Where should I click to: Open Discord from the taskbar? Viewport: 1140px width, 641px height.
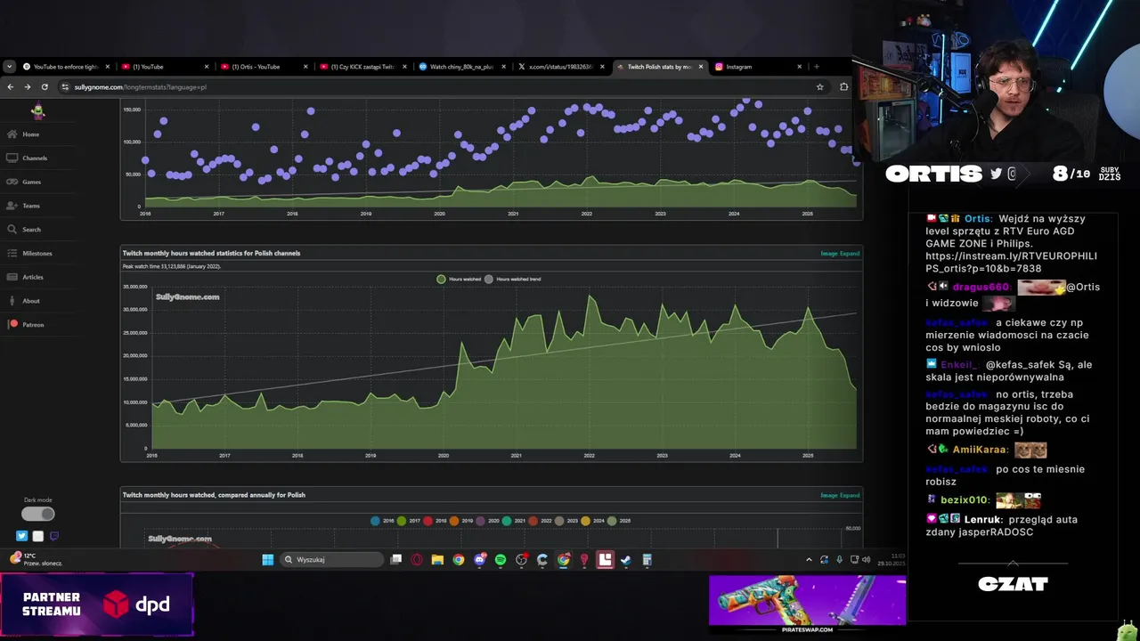click(x=480, y=560)
